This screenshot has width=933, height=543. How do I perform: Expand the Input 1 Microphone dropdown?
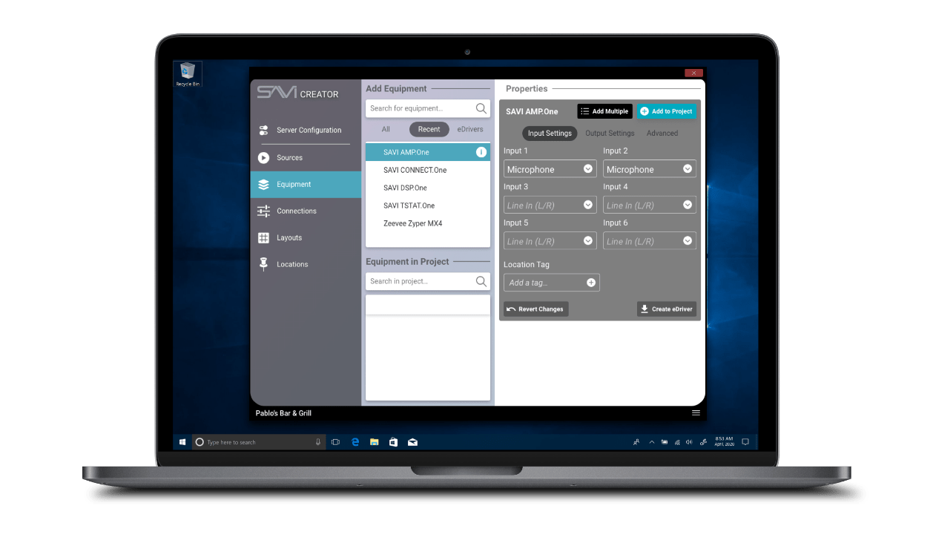[x=550, y=169]
